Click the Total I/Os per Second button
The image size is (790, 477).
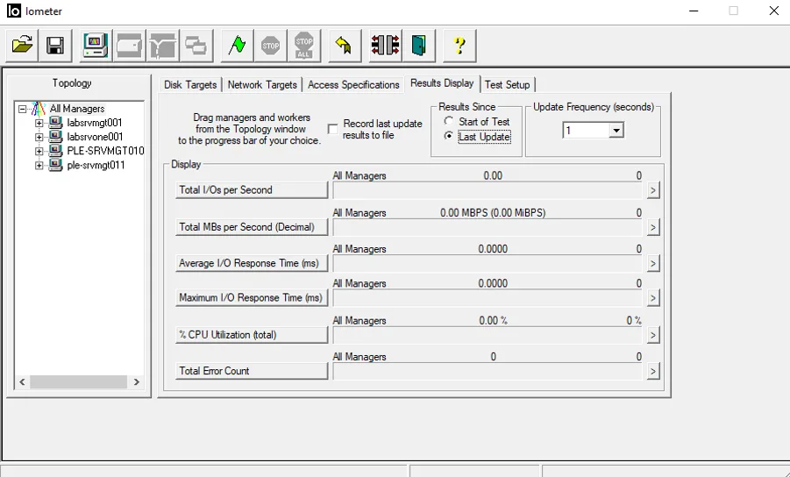click(x=252, y=190)
